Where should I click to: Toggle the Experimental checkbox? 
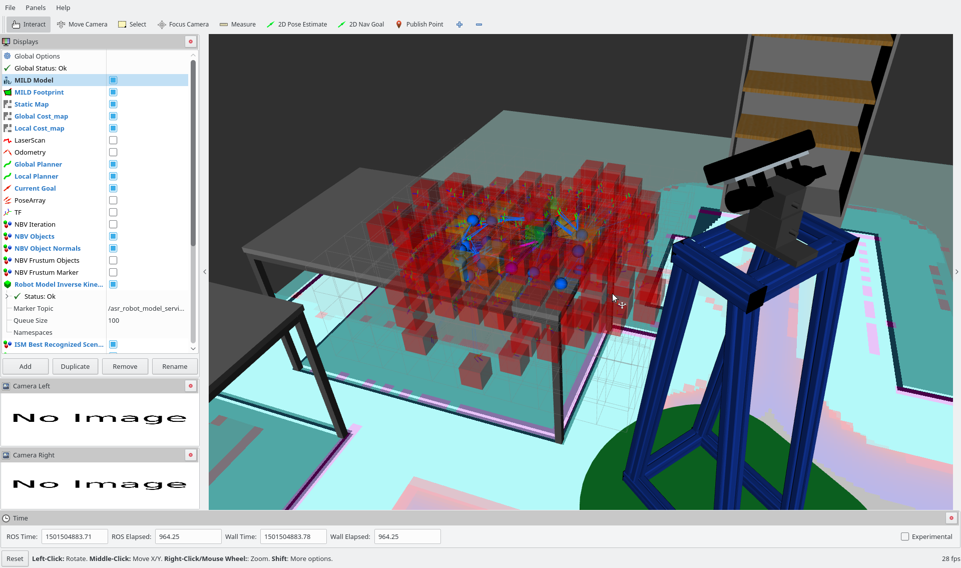(905, 536)
